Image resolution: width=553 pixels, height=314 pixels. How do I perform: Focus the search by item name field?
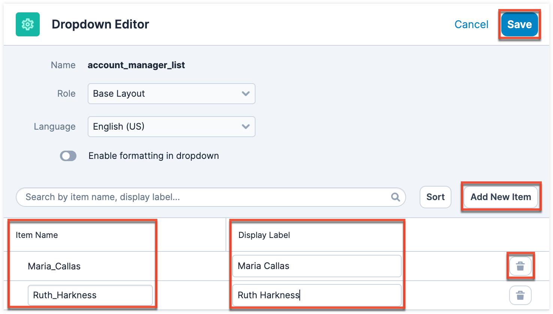click(206, 197)
